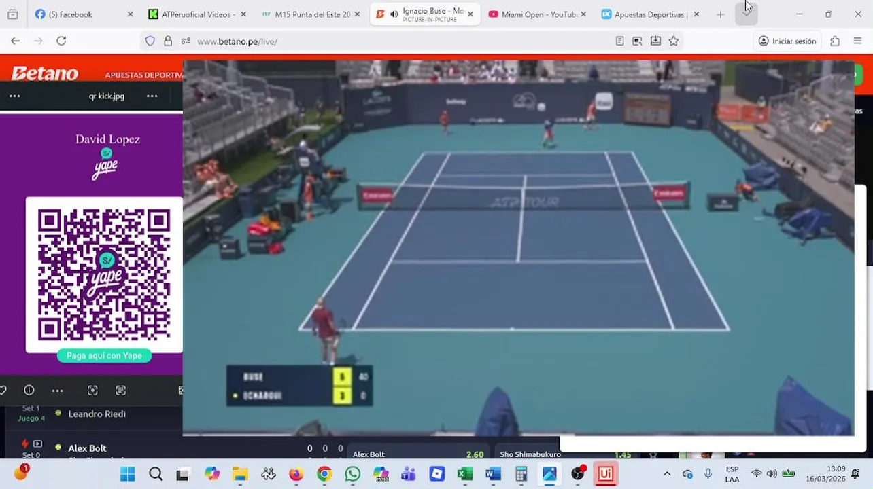Screen dimensions: 873x489
Task: Open Calculator from the taskbar
Action: click(x=521, y=474)
